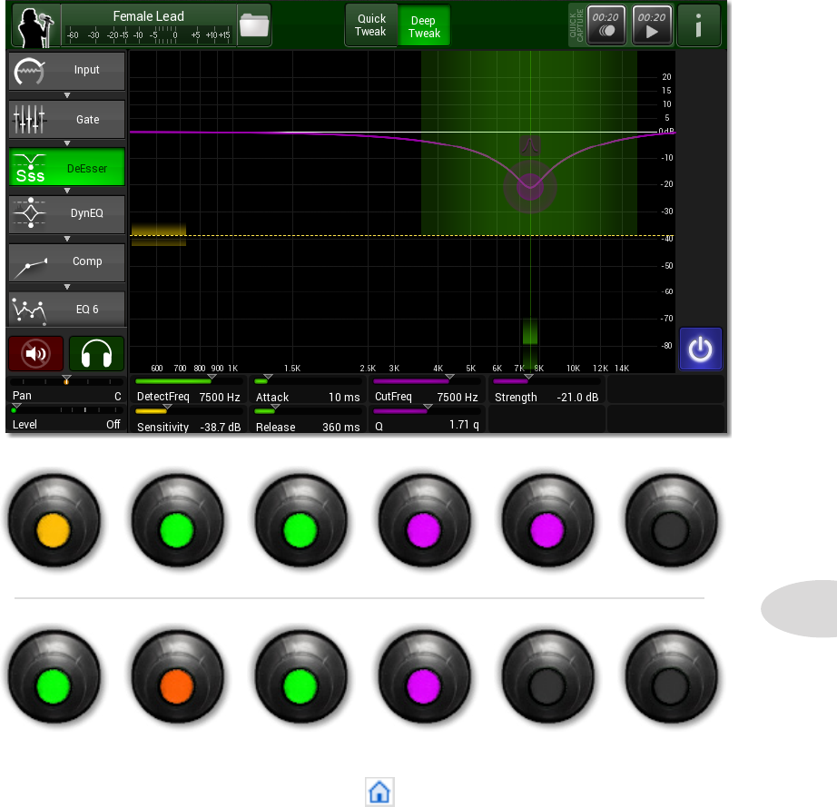Click the first magenta top-row knob
Screen dimensions: 837x807
[424, 520]
